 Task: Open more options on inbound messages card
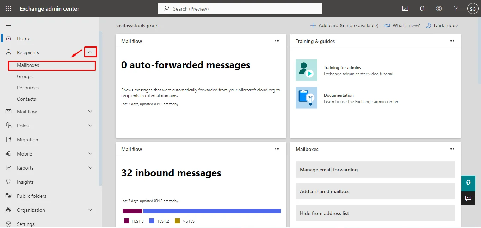pos(277,149)
